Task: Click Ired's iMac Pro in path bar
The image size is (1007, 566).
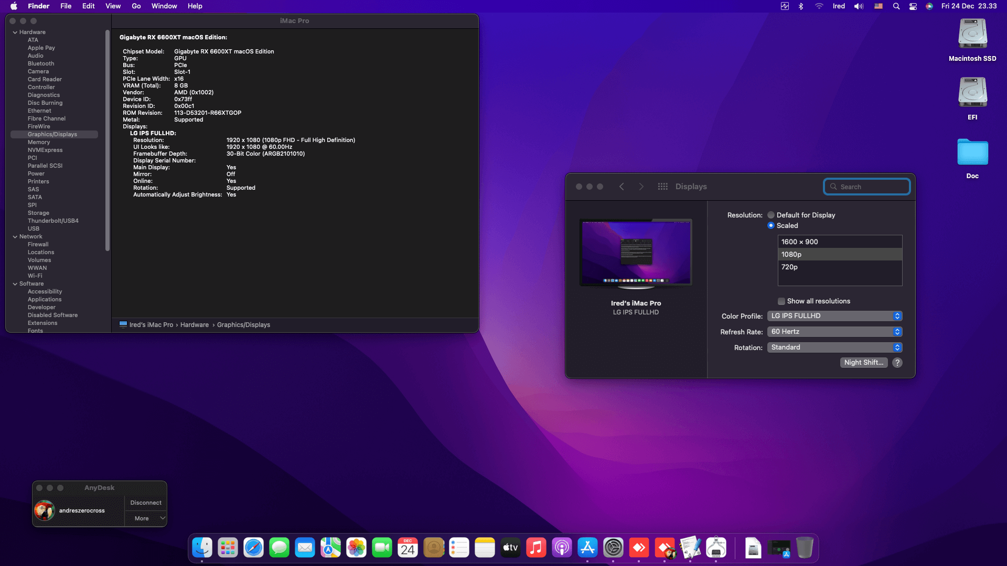Action: [146, 325]
